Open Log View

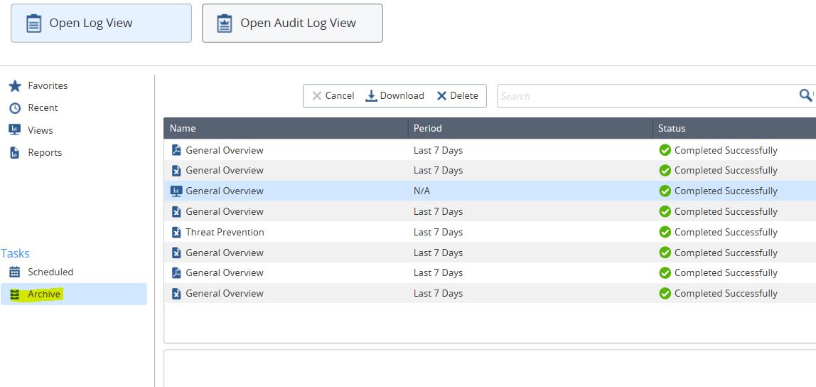[101, 23]
